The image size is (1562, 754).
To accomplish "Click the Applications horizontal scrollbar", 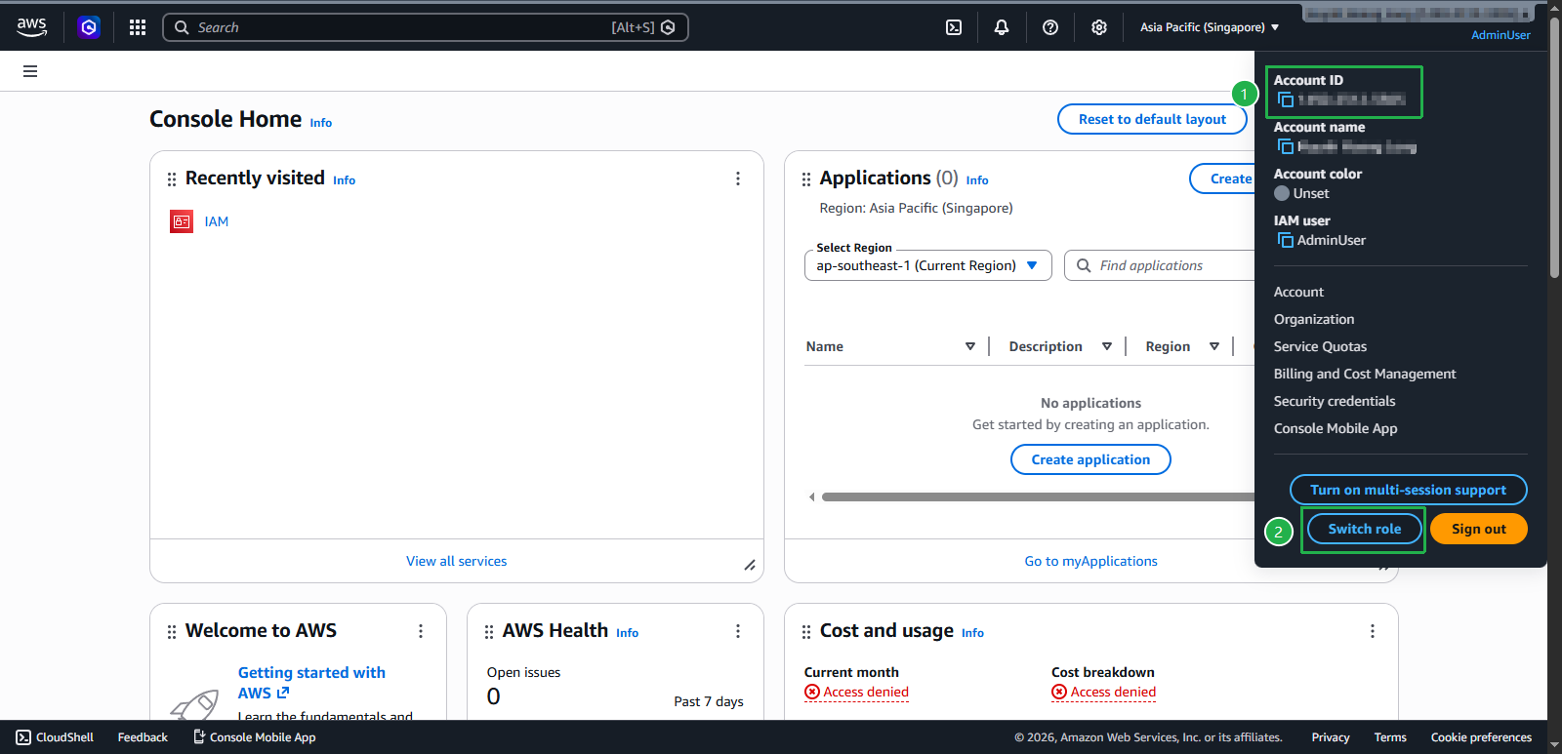I will pos(1038,497).
